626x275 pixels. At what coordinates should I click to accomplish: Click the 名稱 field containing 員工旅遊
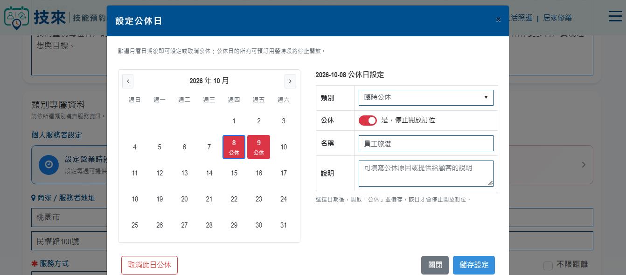(x=426, y=143)
